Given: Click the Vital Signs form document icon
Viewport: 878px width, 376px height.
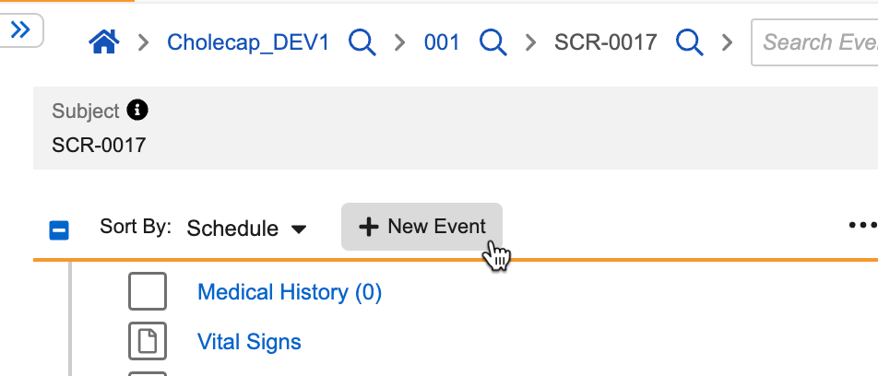Looking at the screenshot, I should 148,342.
